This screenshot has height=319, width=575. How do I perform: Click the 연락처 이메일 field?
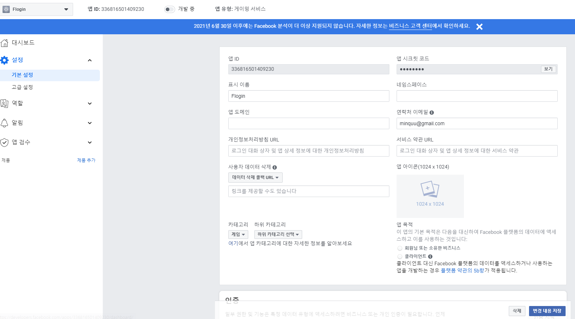tap(477, 123)
